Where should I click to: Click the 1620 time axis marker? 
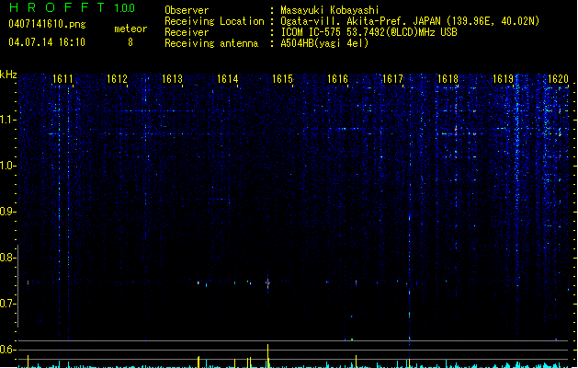(x=558, y=79)
